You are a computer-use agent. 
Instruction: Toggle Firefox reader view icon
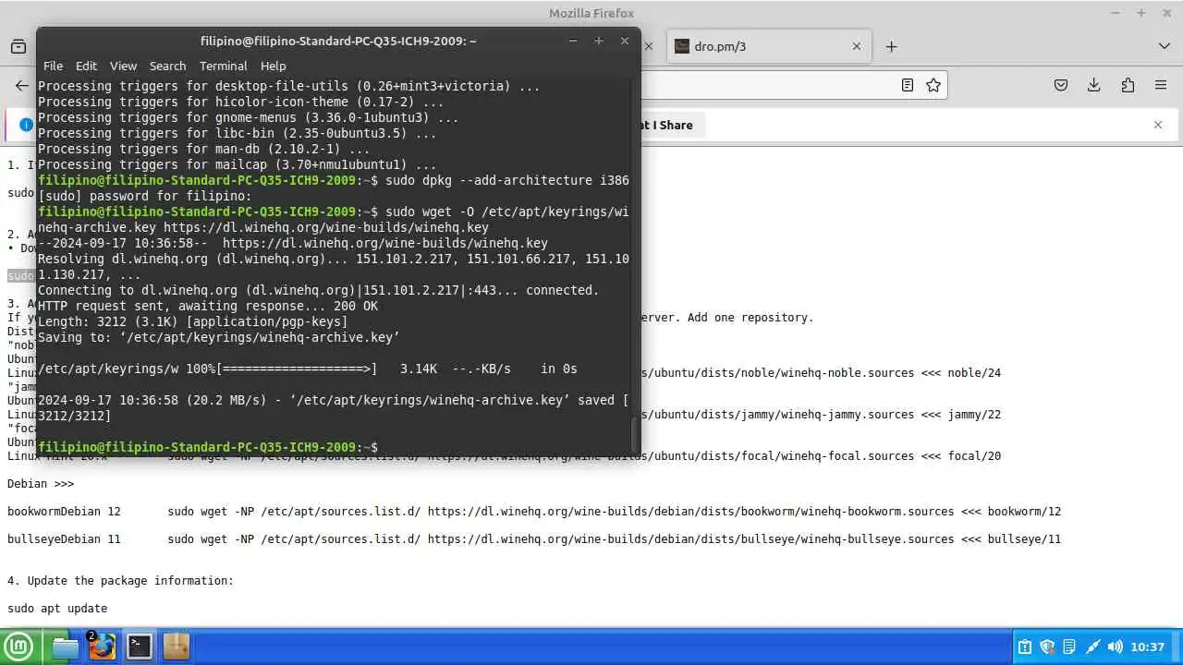pyautogui.click(x=908, y=85)
